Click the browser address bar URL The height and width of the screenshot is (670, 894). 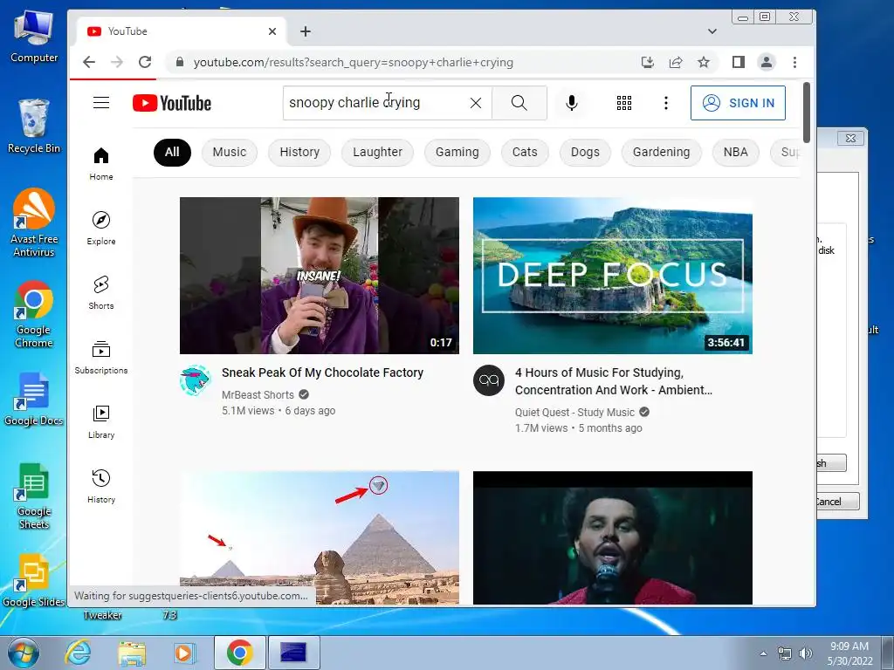353,62
